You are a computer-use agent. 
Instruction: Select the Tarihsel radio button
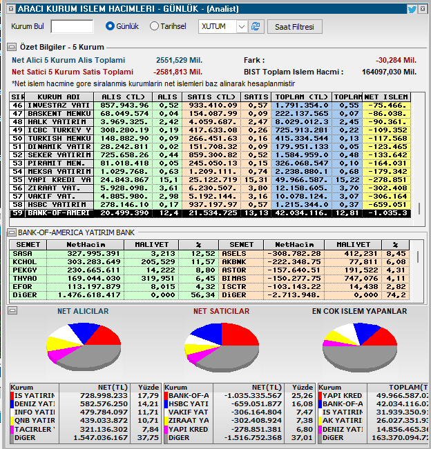tap(154, 26)
